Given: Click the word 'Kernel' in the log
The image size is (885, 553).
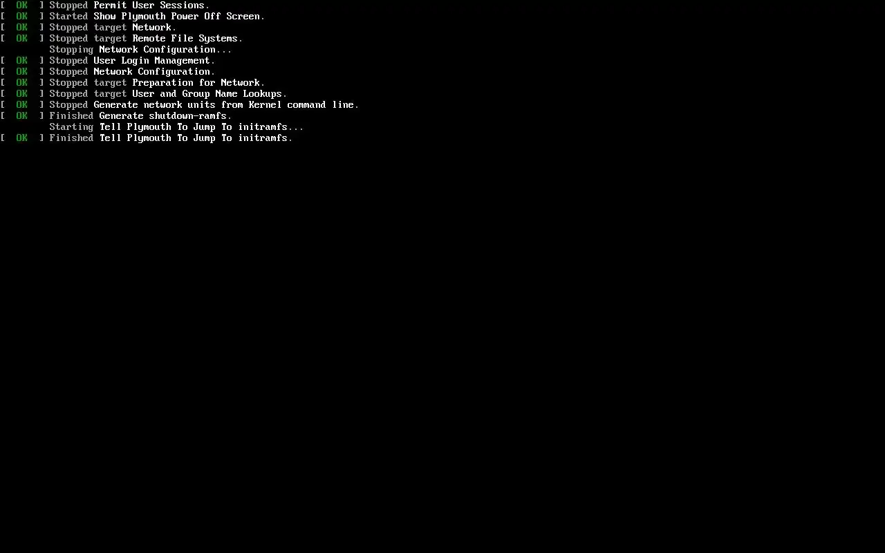Looking at the screenshot, I should (x=265, y=104).
